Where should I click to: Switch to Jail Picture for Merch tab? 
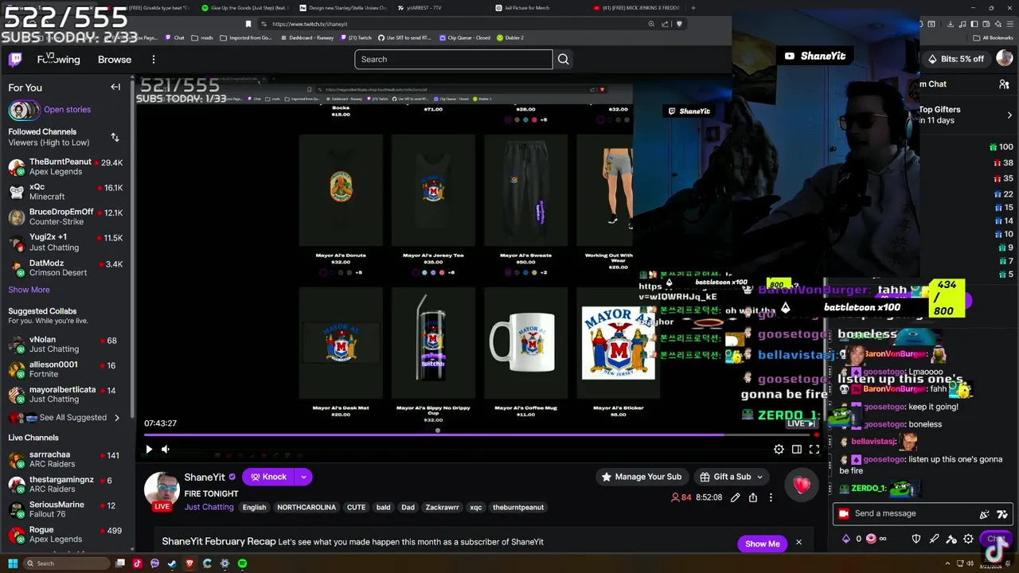coord(526,8)
